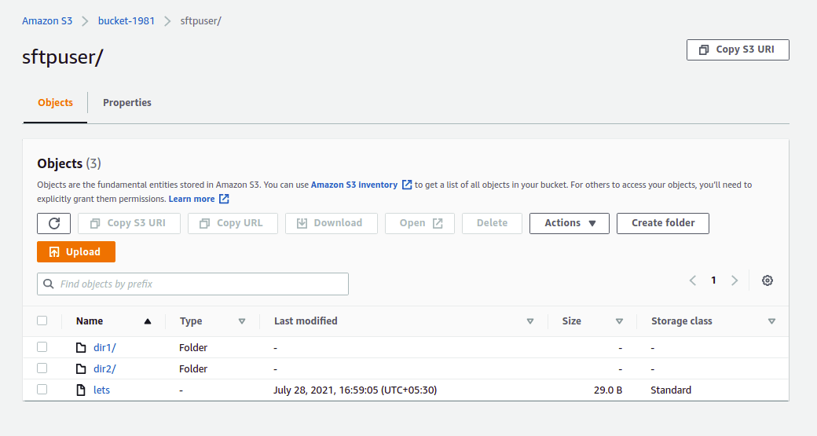The height and width of the screenshot is (436, 817).
Task: Click page number 1 in the pagination
Action: point(713,280)
